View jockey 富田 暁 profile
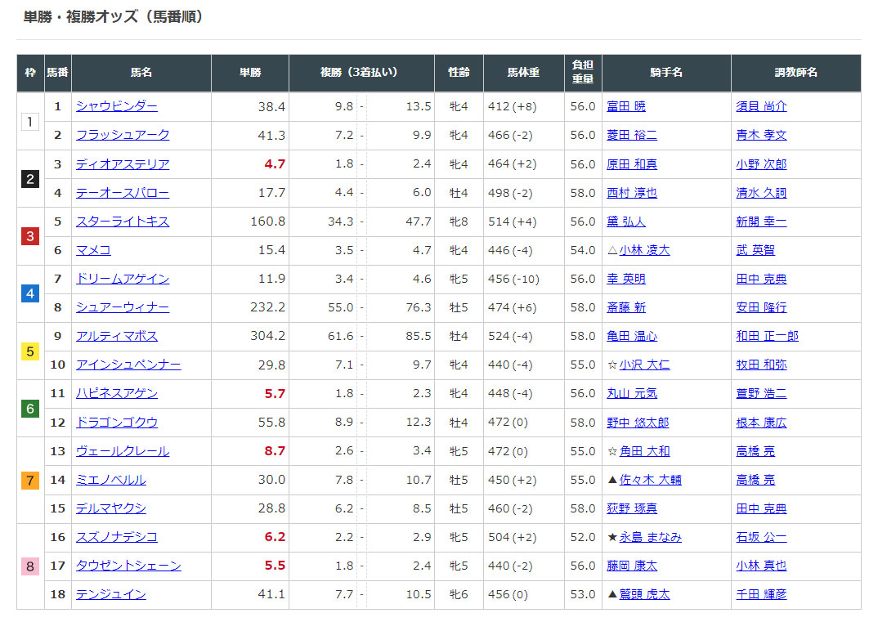This screenshot has width=878, height=622. tap(626, 106)
